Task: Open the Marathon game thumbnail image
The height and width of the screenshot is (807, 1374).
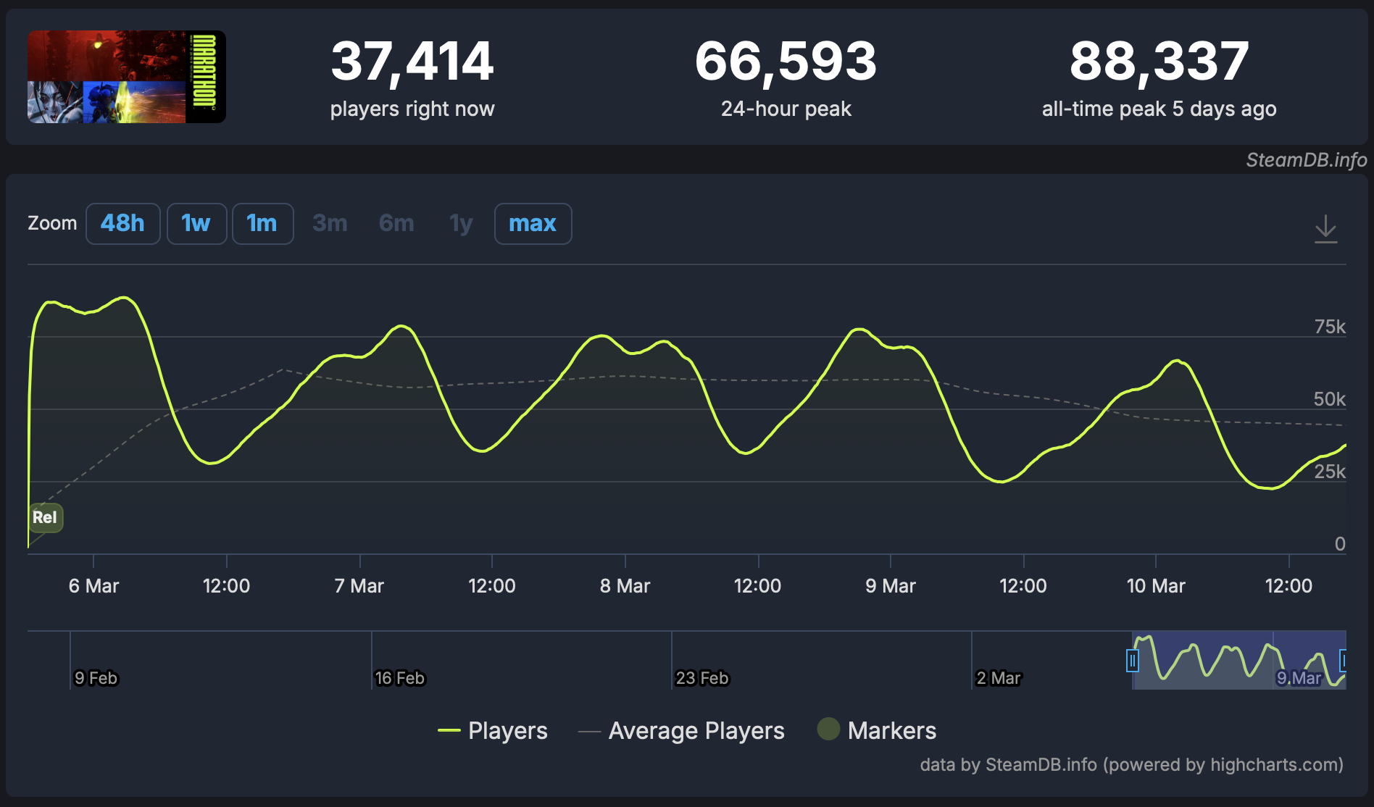Action: 127,77
